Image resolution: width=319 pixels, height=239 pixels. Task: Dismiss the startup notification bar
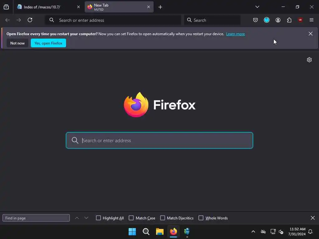pos(311,34)
